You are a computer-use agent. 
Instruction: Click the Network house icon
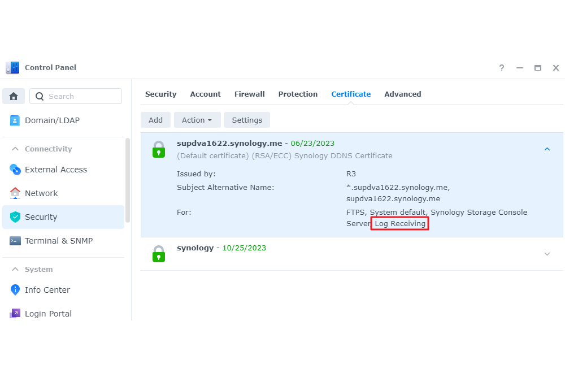point(15,193)
